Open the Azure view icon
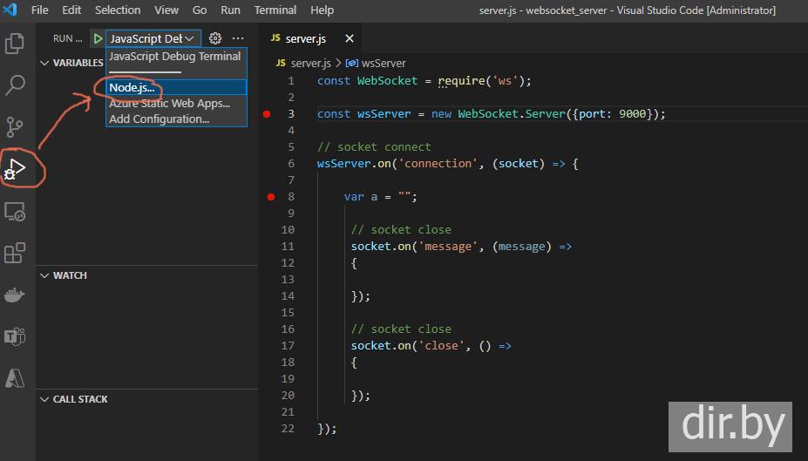The height and width of the screenshot is (461, 808). pyautogui.click(x=15, y=378)
